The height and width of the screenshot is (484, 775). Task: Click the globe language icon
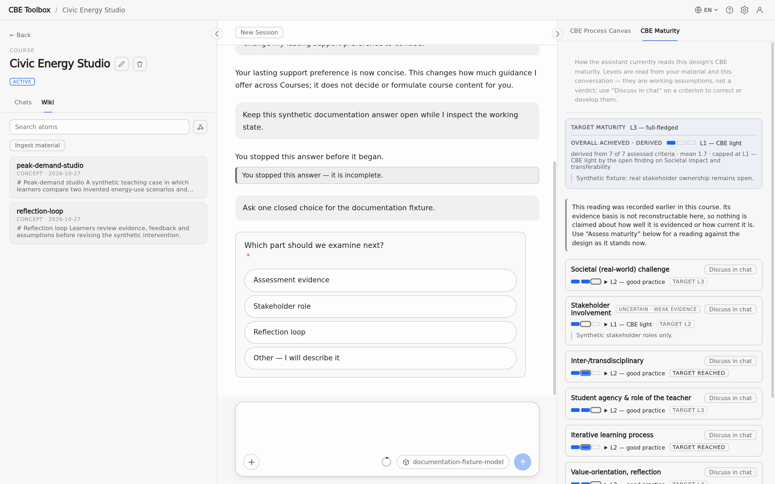point(698,10)
